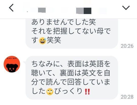
Task: Tap the sweating laughing emoji in first message
Action: [x=42, y=41]
